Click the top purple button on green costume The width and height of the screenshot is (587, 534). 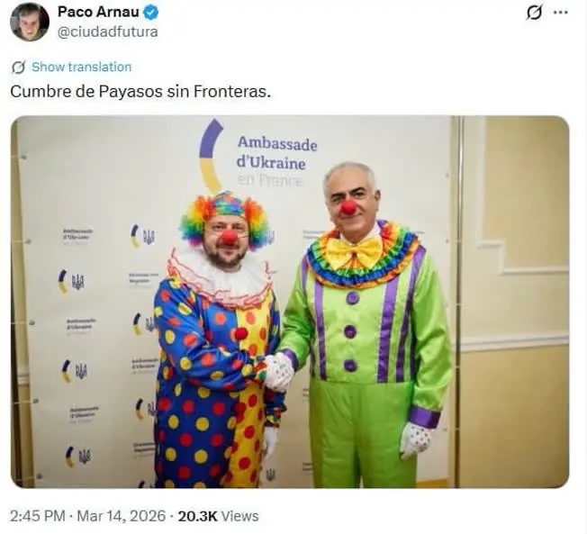[353, 298]
